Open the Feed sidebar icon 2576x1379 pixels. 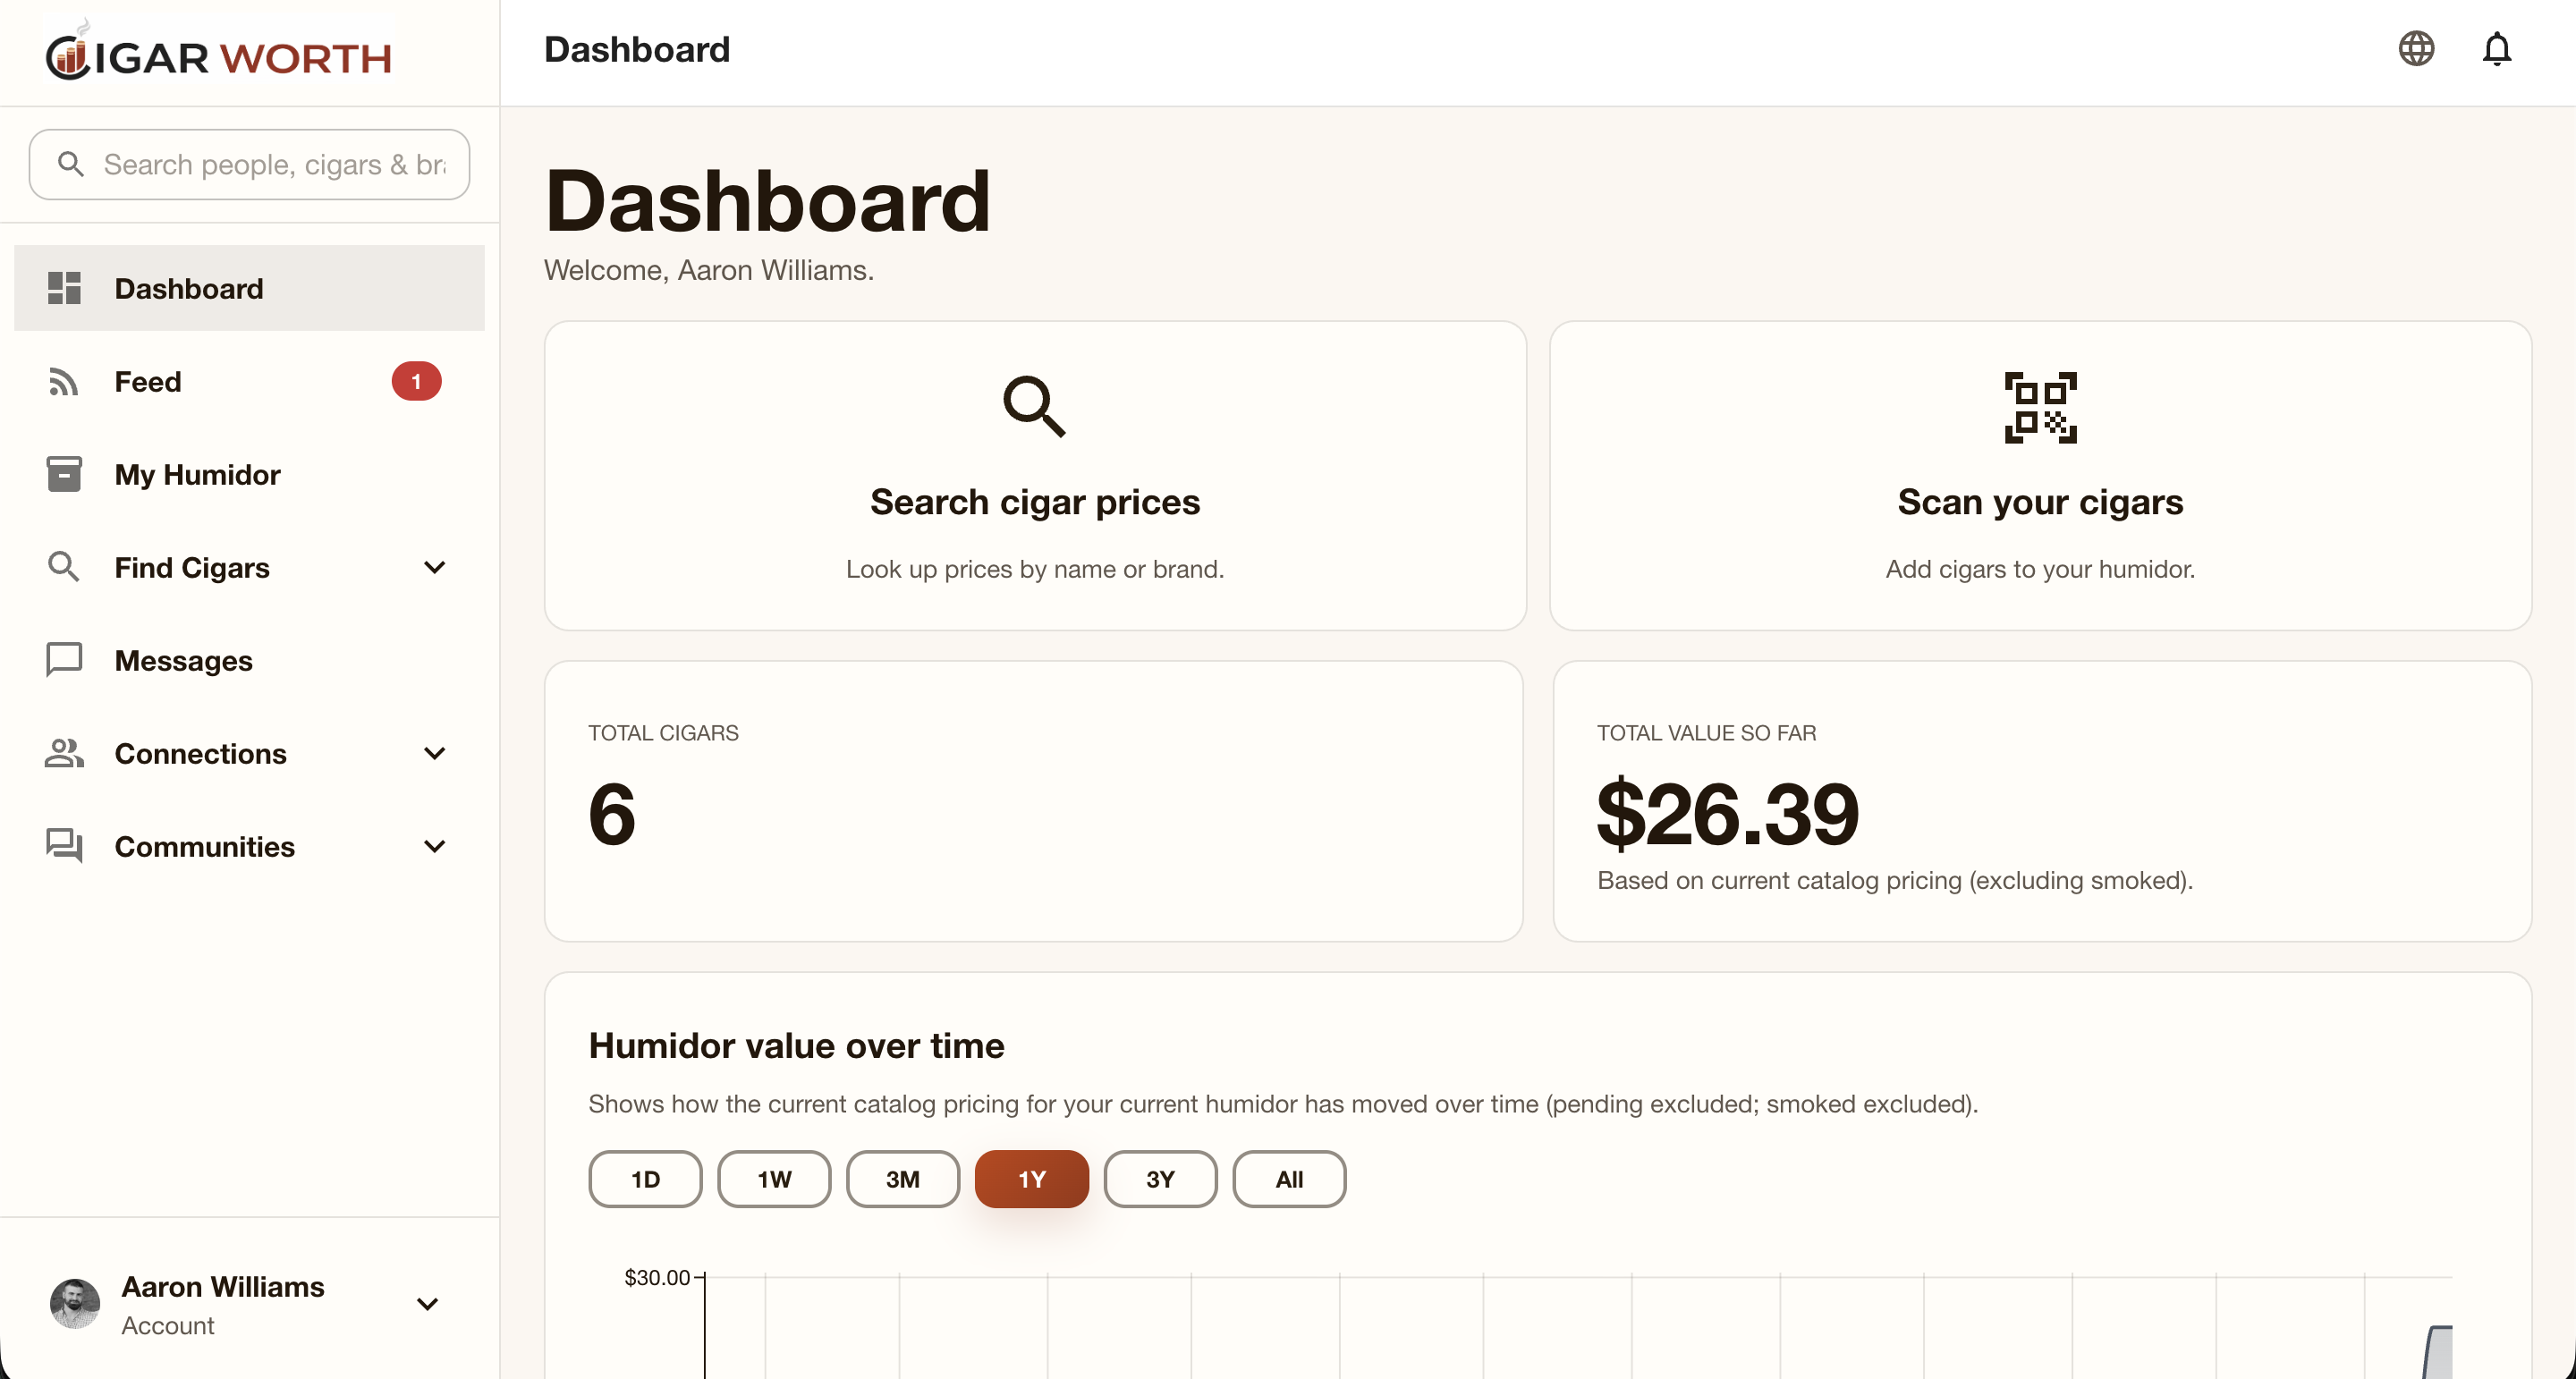click(64, 381)
